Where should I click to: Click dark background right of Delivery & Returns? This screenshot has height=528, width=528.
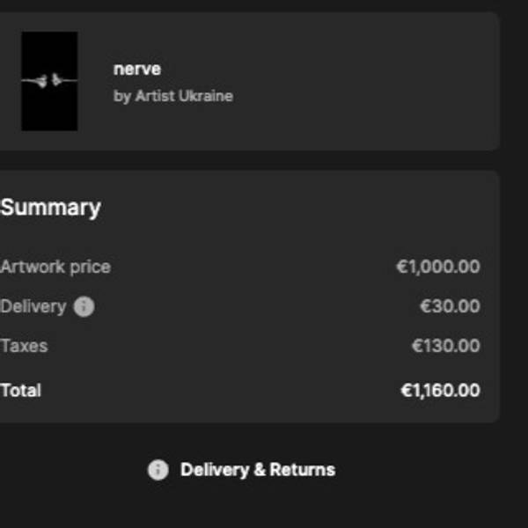(431, 470)
